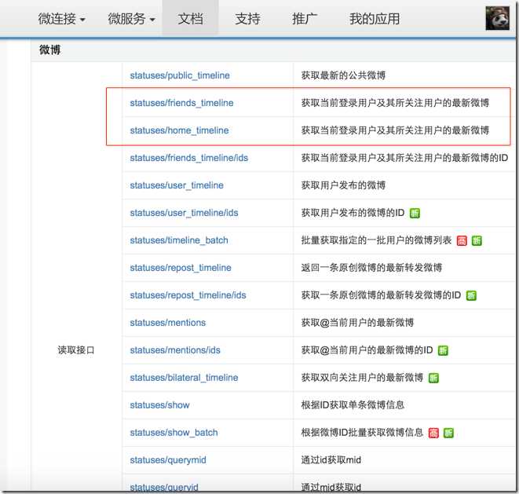Open statuses/querymid link
519x494 pixels.
coord(168,460)
